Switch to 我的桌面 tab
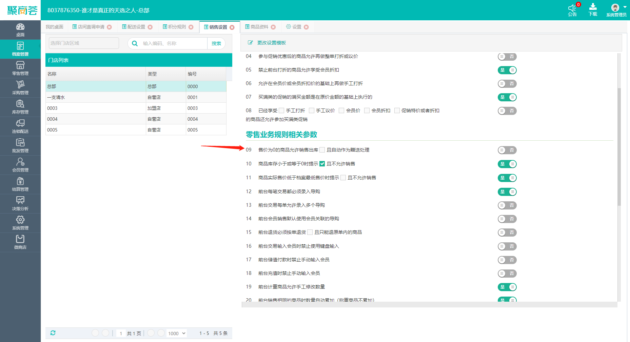 click(55, 27)
